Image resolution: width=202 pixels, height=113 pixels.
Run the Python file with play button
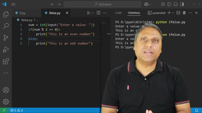(x=89, y=13)
